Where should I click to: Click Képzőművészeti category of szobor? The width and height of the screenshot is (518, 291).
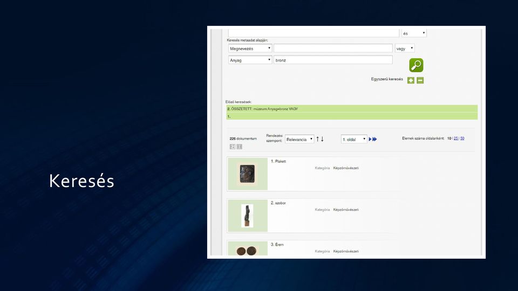(x=346, y=210)
